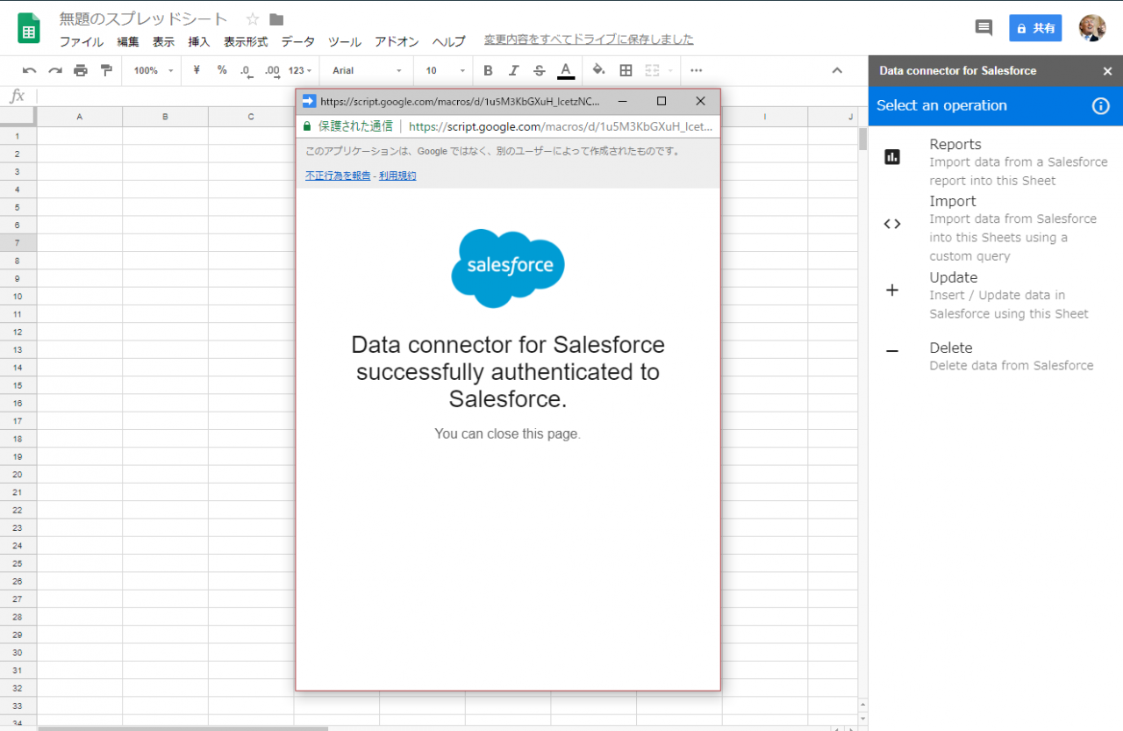This screenshot has width=1123, height=731.
Task: Close the Data connector for Salesforce sidebar
Action: (1107, 71)
